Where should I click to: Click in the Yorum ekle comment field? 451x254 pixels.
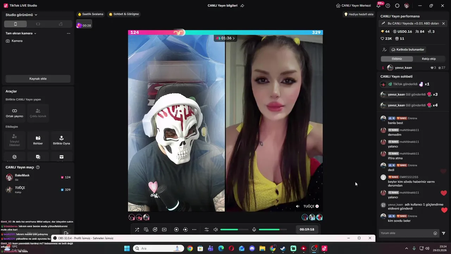(x=406, y=233)
